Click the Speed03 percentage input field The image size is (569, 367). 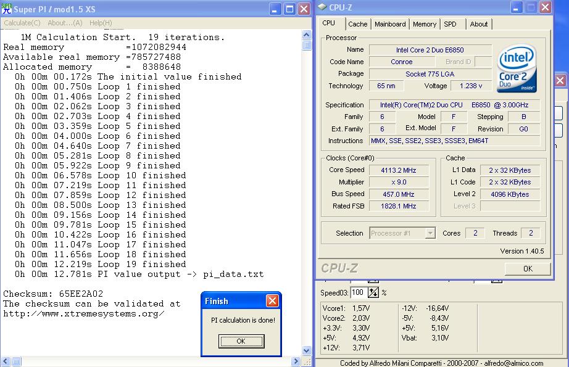[x=359, y=292]
